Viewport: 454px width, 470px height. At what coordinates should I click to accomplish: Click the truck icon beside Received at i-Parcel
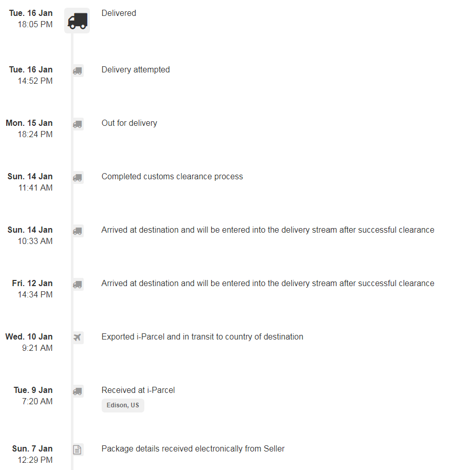[78, 391]
